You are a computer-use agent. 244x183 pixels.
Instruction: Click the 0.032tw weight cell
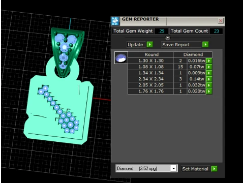point(196,85)
